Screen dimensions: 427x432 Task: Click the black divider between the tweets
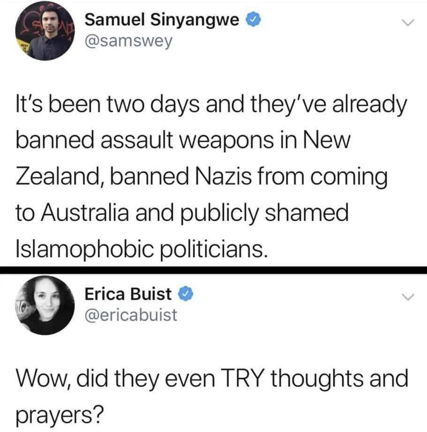213,270
